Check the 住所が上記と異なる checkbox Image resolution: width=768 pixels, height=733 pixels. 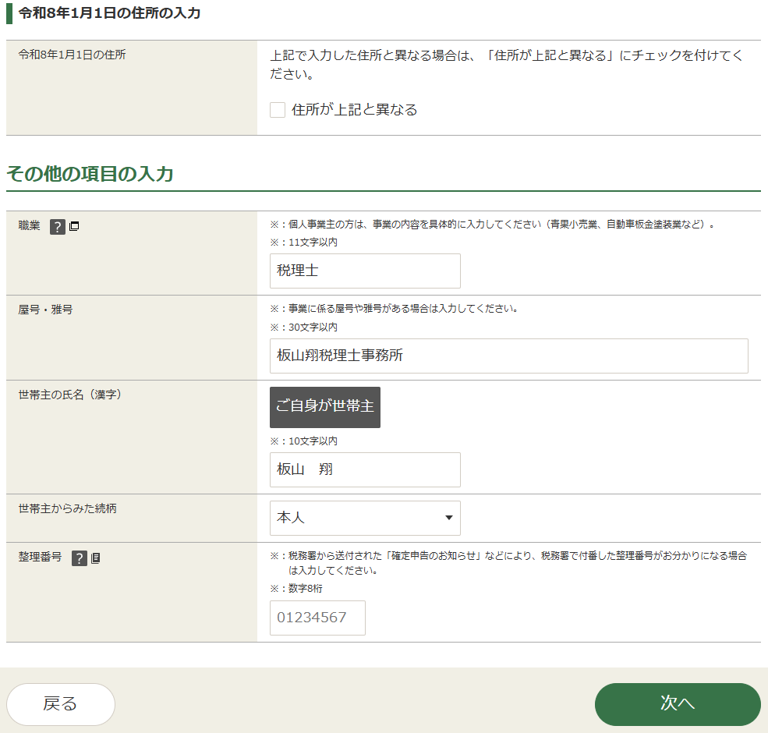pos(278,110)
